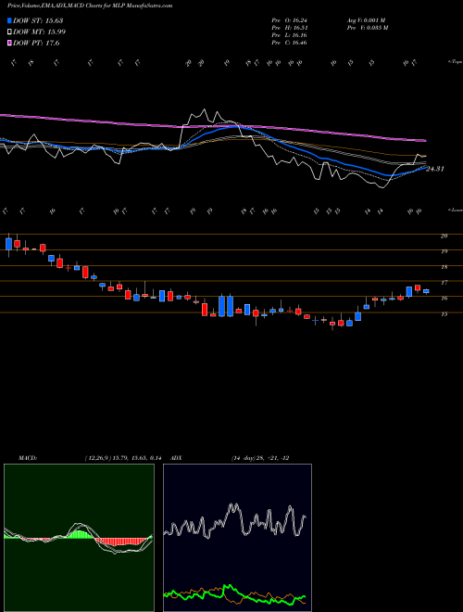Screen dimensions: 463x612
Task: Select the 'DOW PT: 17.6' legend label
Action: [36, 44]
